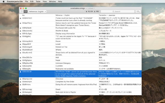Select the 'Unknown Category' cell

[77, 63]
